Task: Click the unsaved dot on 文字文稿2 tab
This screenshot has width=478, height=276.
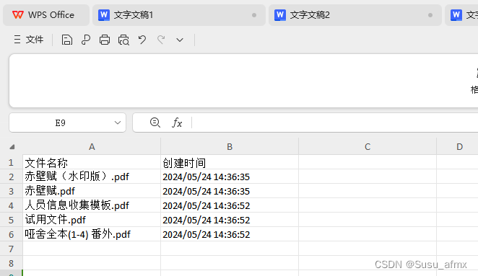Action: (430, 15)
